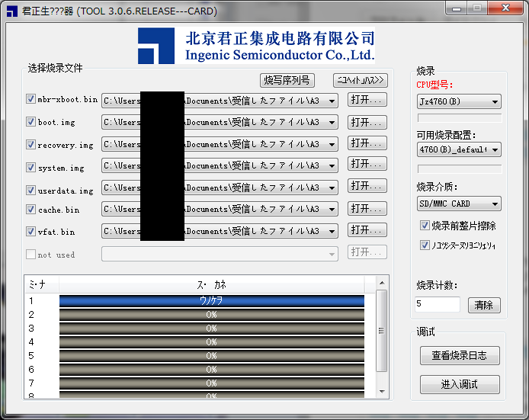Disable the cache.bin checkbox
The height and width of the screenshot is (420, 529).
coord(30,209)
